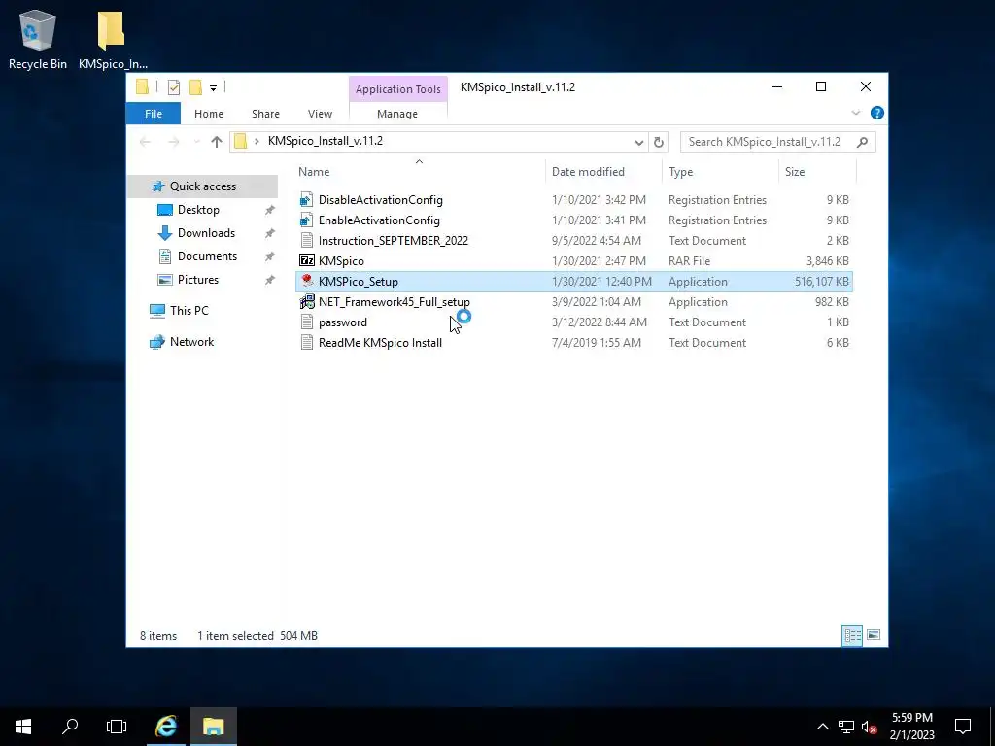The width and height of the screenshot is (995, 746).
Task: Select the KMSpico_In... desktop folder icon
Action: pyautogui.click(x=113, y=39)
